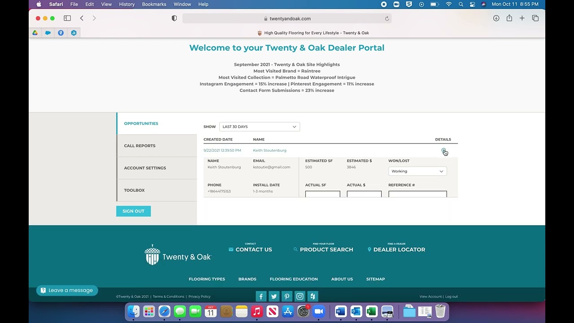Open Safari's downloads icon
The image size is (574, 323).
(x=496, y=18)
